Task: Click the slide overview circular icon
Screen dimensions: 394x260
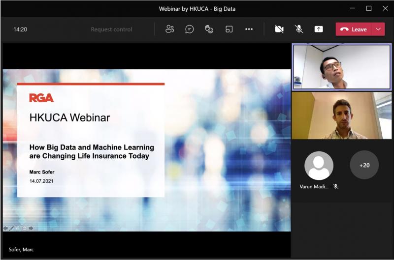Action: (x=18, y=228)
